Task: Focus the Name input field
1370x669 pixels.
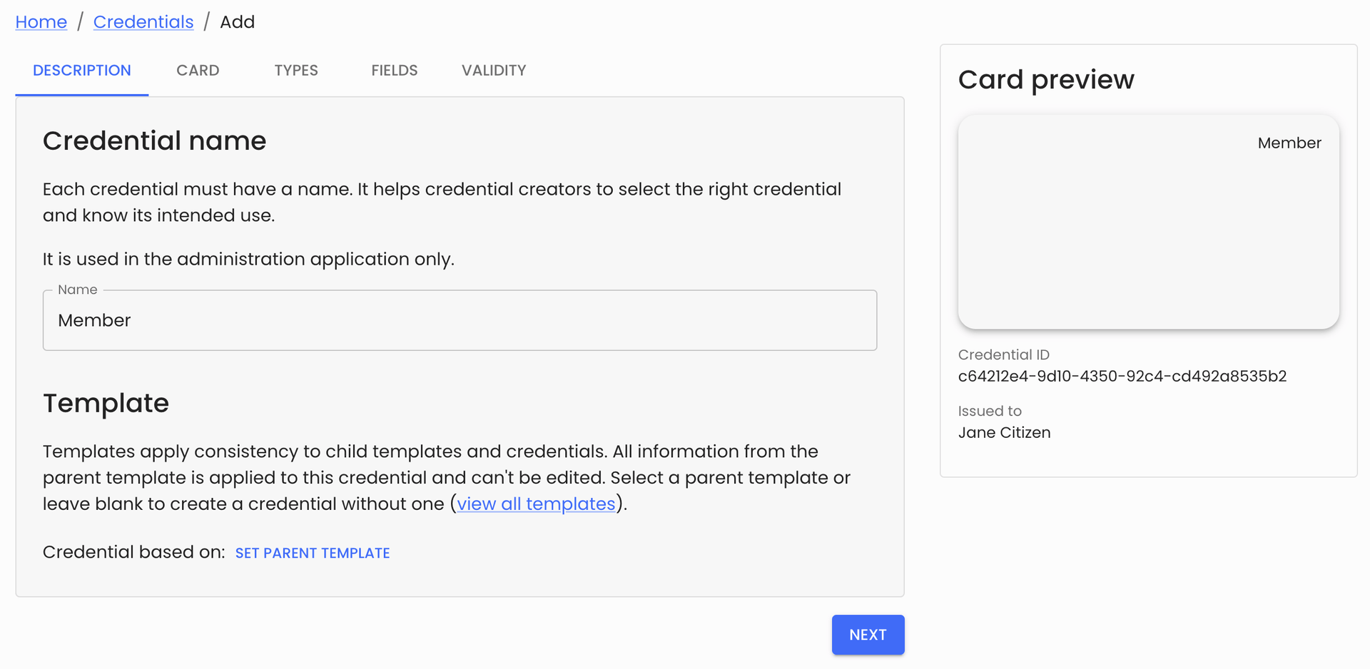Action: coord(460,320)
